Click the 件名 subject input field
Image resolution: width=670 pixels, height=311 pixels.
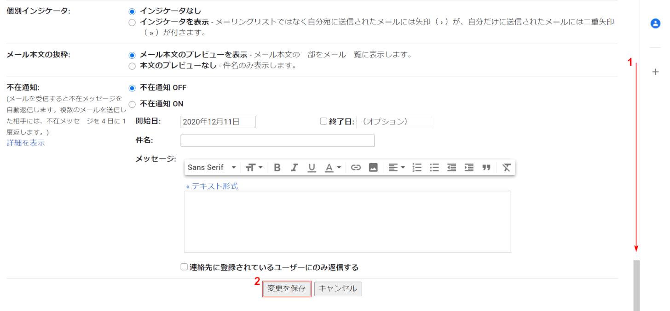pos(277,141)
